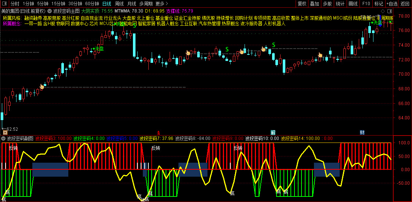The image size is (412, 202).
Task: Click the diamond icon at chart top-right
Action: (x=383, y=11)
